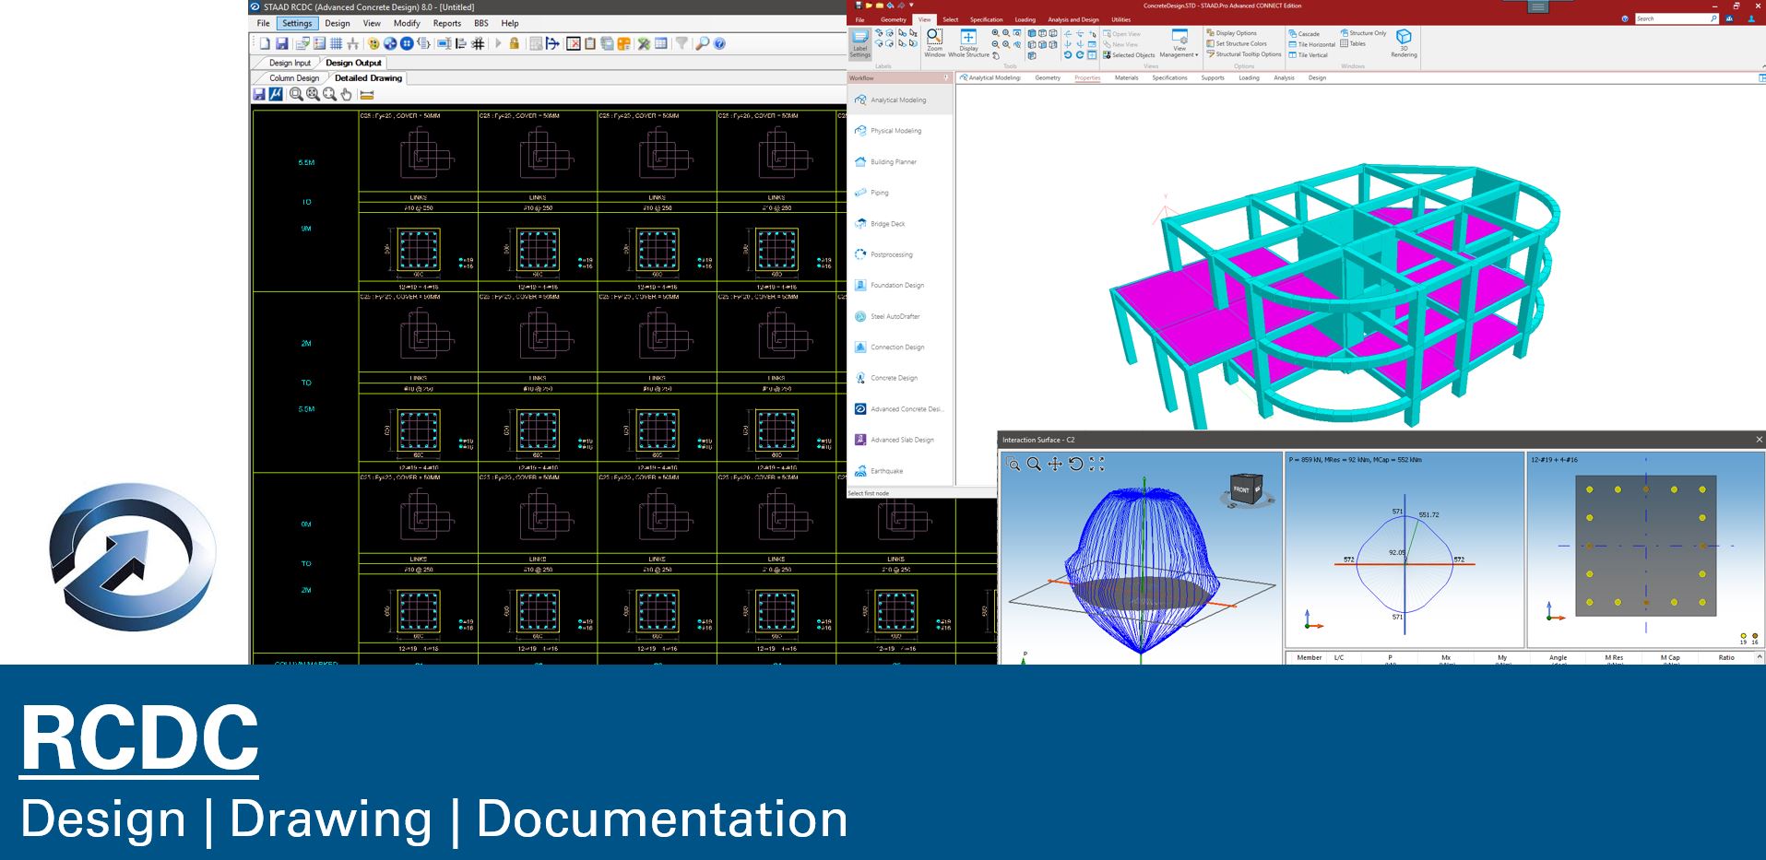
Task: Click the lock icon in RCDC toolbar
Action: pos(515,43)
